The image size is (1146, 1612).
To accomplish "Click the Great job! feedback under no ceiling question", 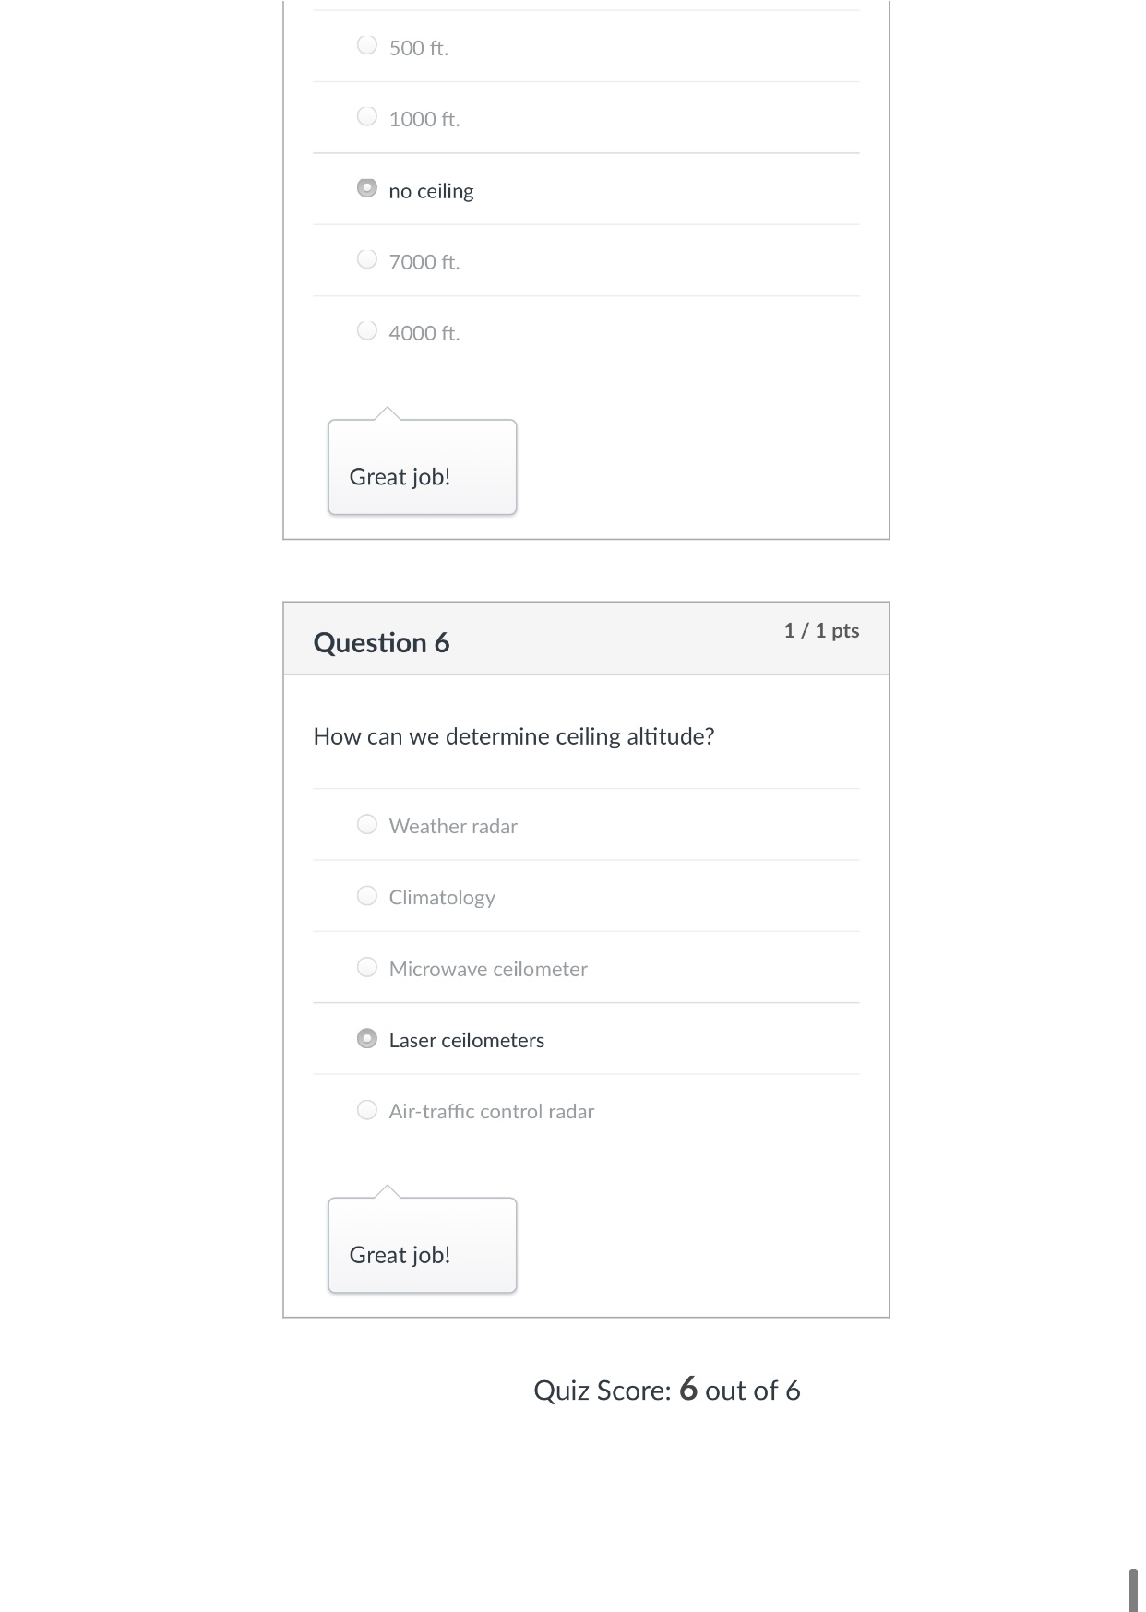I will [x=400, y=477].
